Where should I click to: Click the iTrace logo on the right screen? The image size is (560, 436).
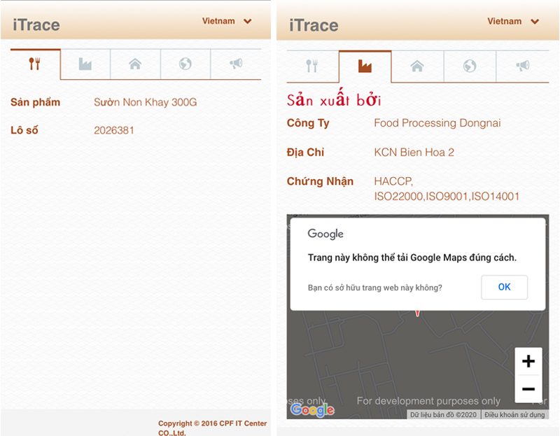point(314,25)
